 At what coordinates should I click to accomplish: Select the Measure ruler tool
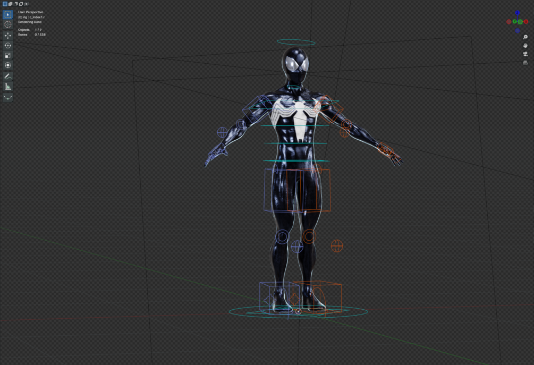tap(8, 86)
